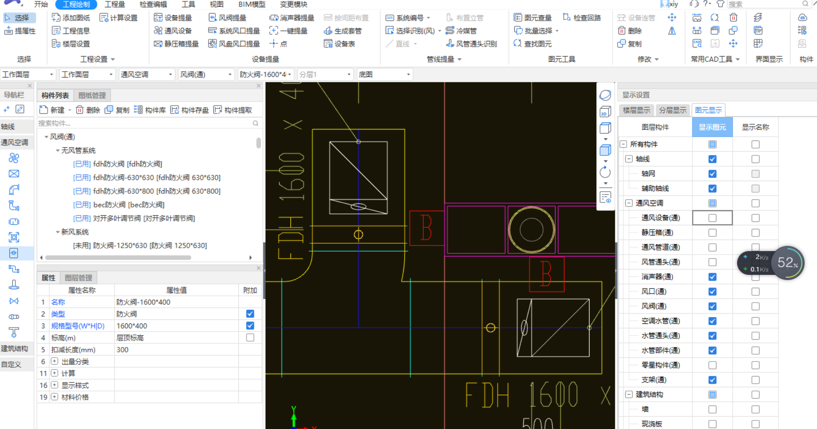Viewport: 817px width, 429px height.
Task: Click the 扣减长度 value 300 cell
Action: (x=177, y=350)
